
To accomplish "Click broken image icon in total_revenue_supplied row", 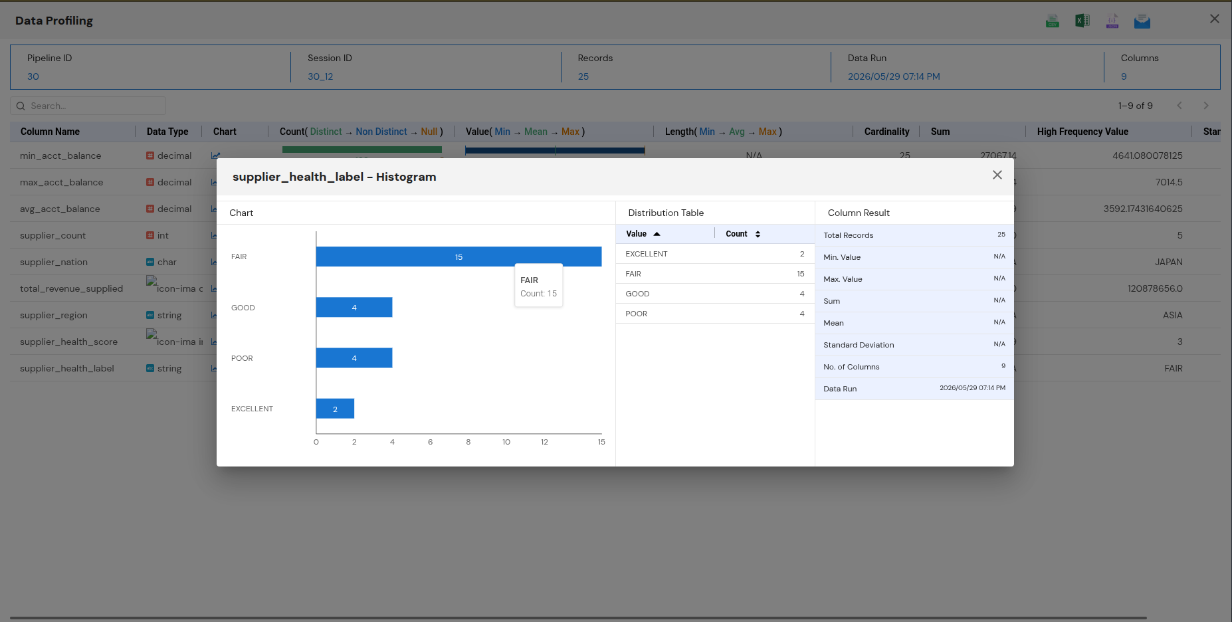I will click(152, 281).
